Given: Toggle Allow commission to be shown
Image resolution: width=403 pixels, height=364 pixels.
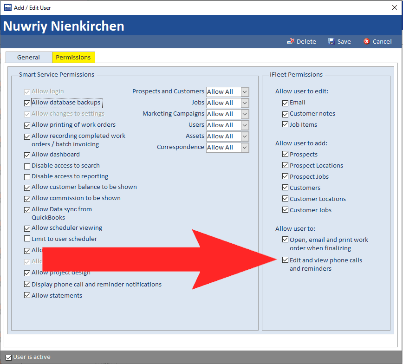Looking at the screenshot, I should [27, 199].
